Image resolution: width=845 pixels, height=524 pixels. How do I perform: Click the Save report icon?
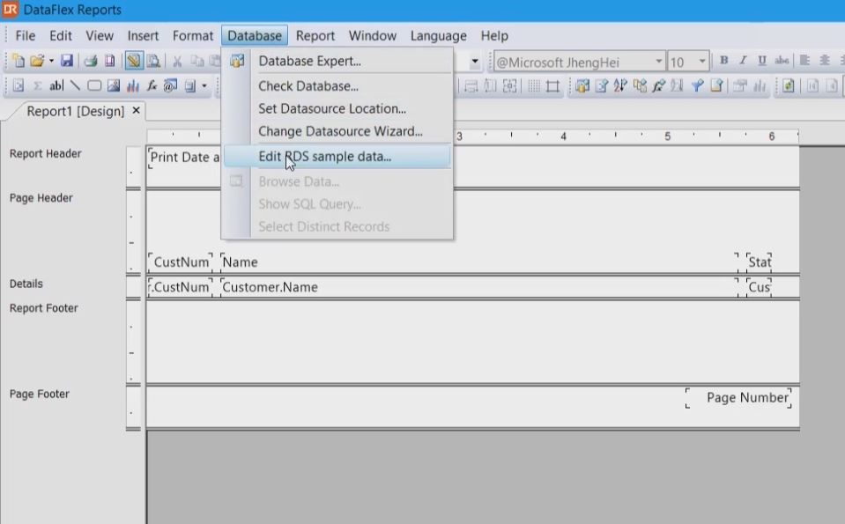tap(67, 62)
